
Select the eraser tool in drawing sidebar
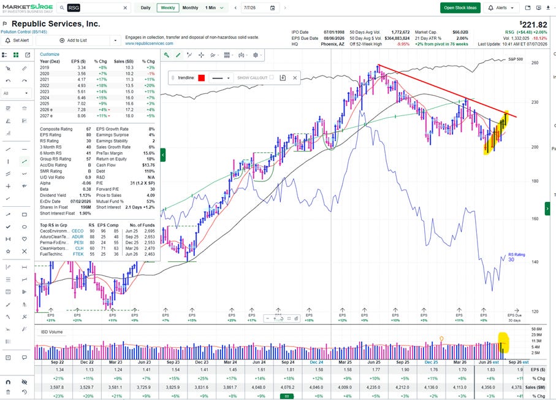(x=24, y=69)
